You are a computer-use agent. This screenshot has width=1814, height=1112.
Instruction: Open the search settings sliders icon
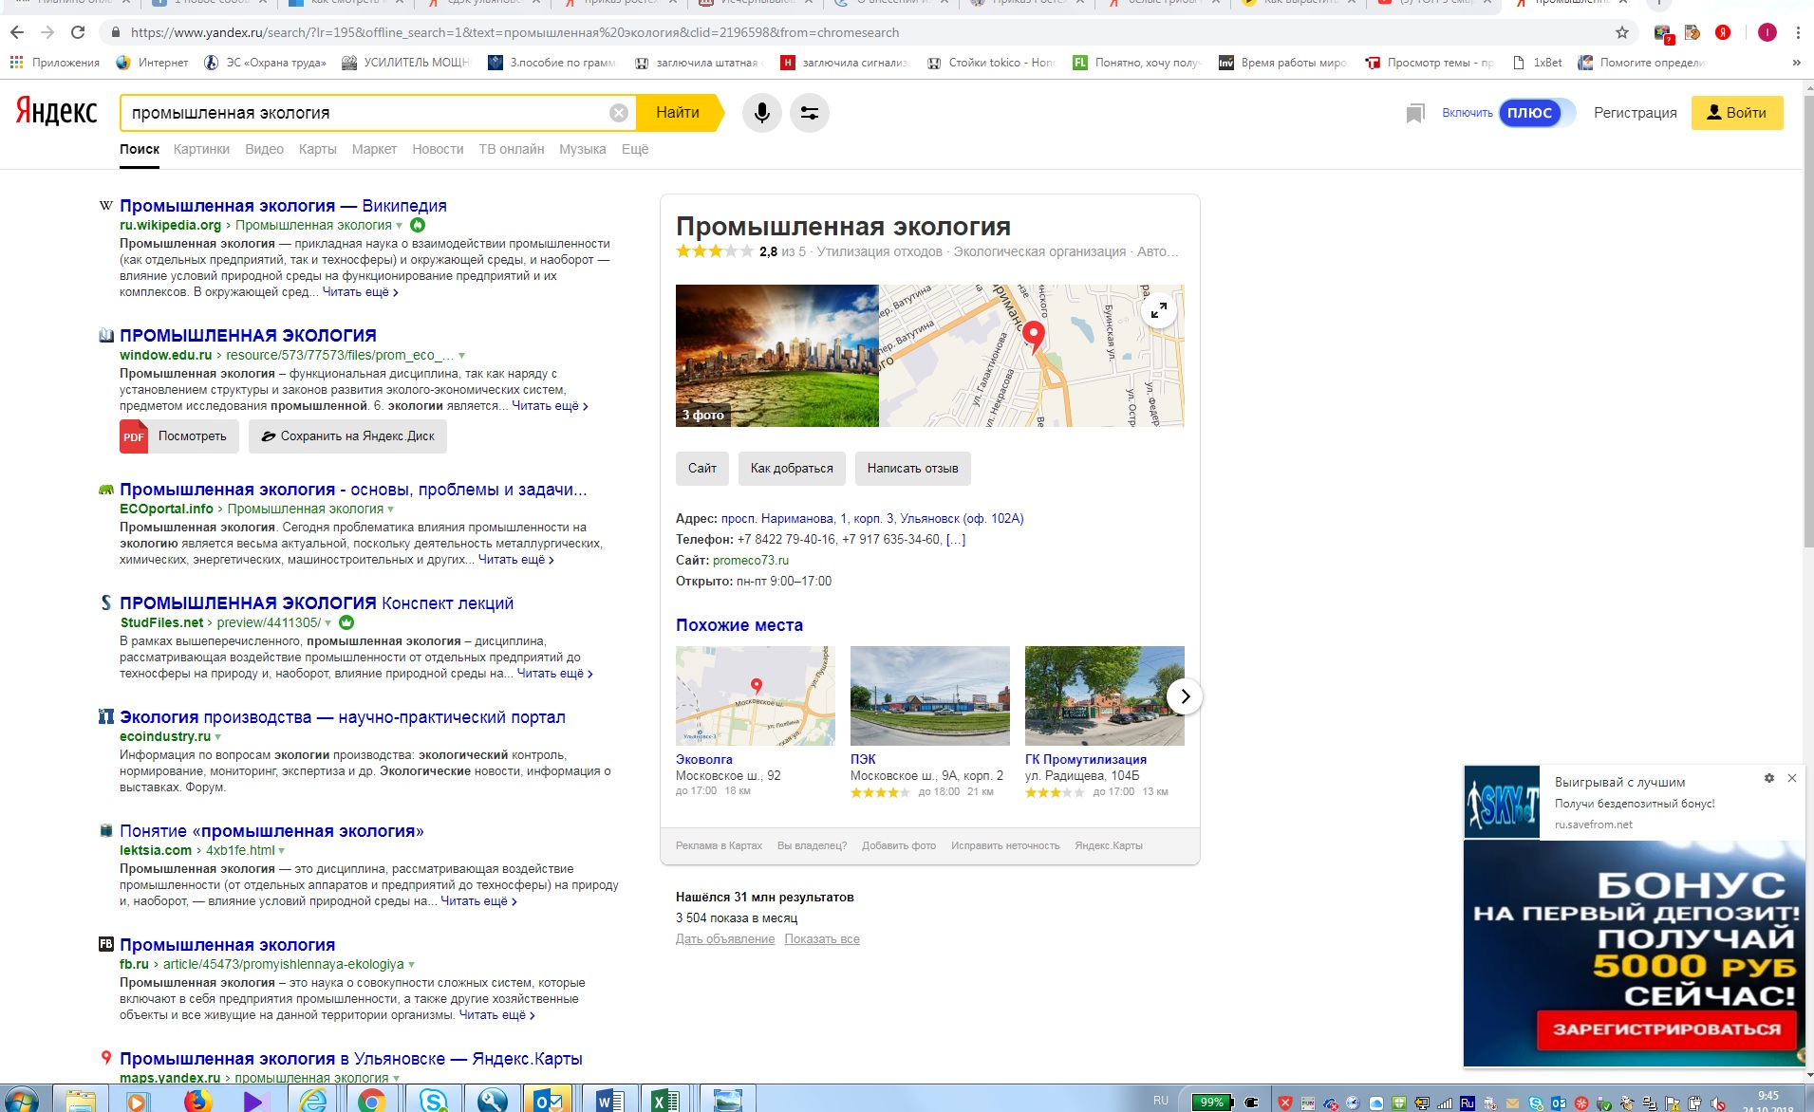809,113
